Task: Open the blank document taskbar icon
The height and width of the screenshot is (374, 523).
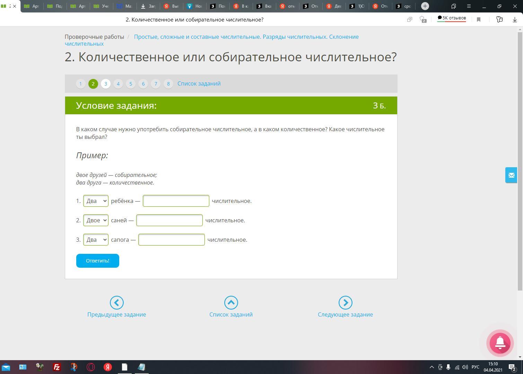Action: pyautogui.click(x=124, y=367)
